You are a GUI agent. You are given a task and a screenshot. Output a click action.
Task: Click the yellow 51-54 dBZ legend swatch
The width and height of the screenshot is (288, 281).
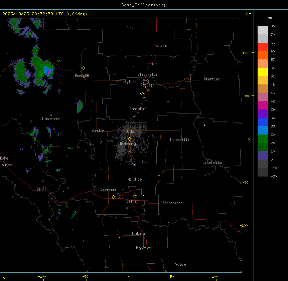click(263, 72)
